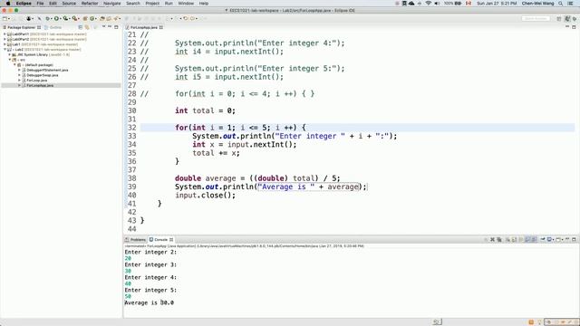Collapse the (default package) node
The width and height of the screenshot is (580, 326).
[14, 64]
